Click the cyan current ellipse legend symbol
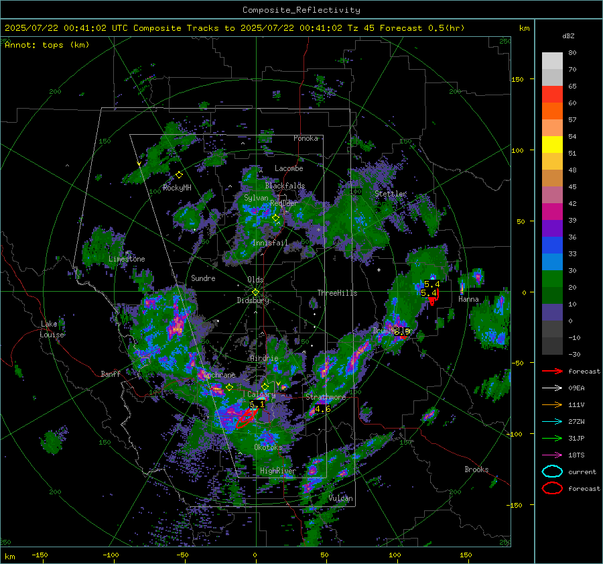The height and width of the screenshot is (564, 603). click(552, 471)
